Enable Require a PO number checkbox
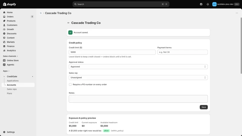 point(70,85)
